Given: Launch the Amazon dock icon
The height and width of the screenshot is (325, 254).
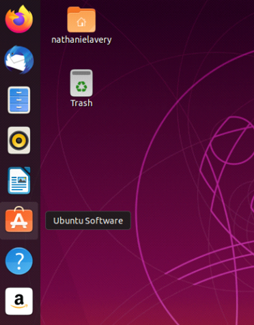Looking at the screenshot, I should [19, 301].
